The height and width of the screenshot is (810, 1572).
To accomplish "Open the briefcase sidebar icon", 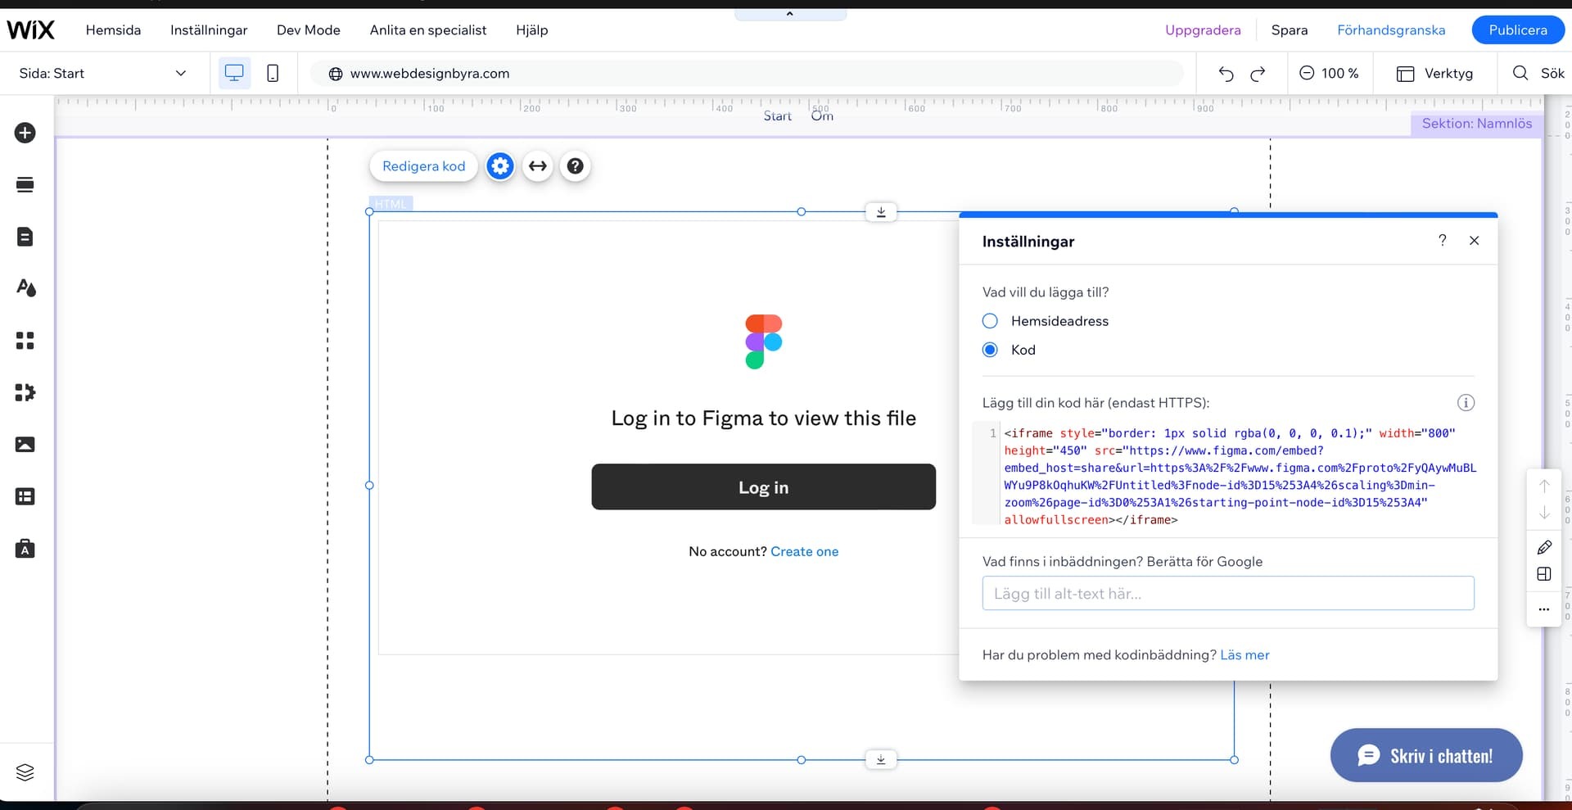I will pyautogui.click(x=25, y=548).
